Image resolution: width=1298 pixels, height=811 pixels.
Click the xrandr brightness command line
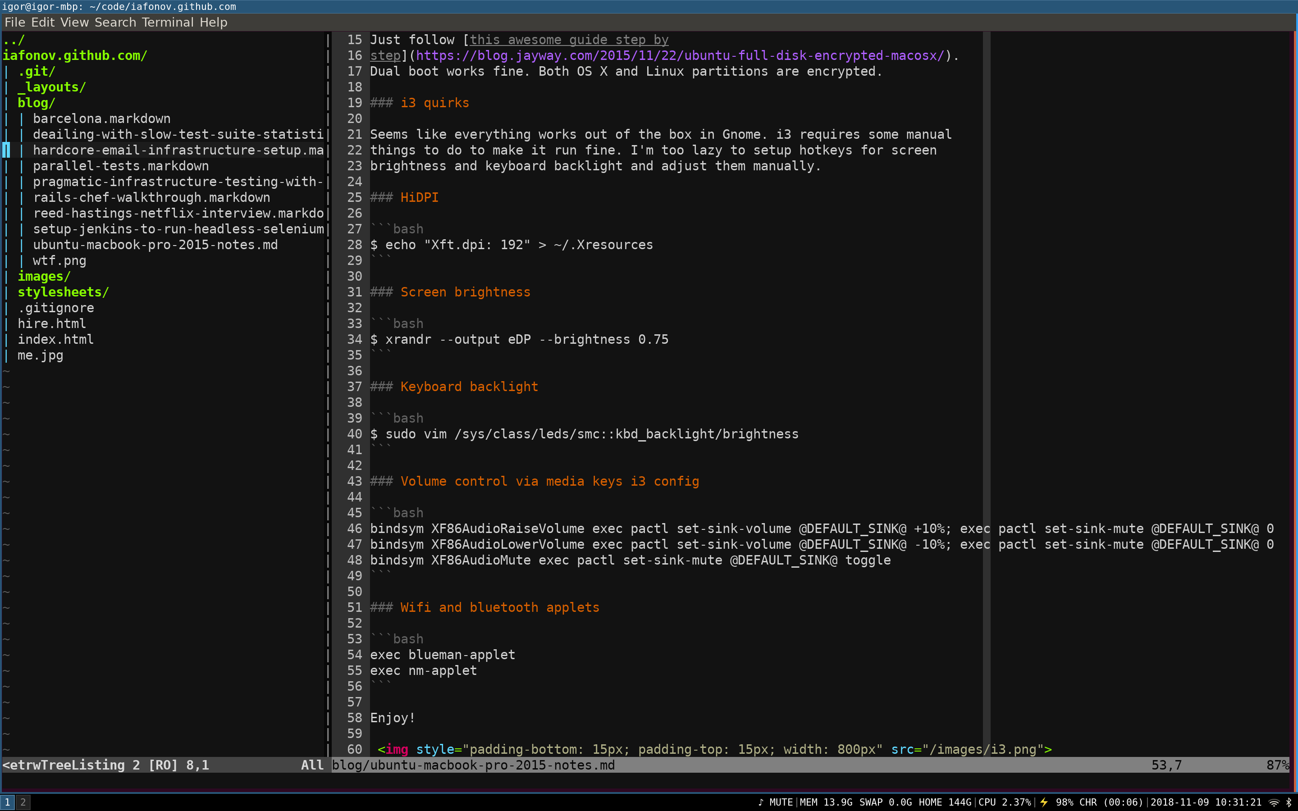519,340
